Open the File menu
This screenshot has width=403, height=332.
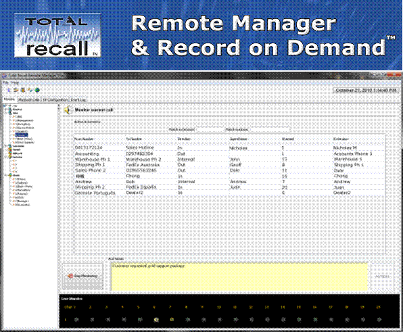point(6,82)
